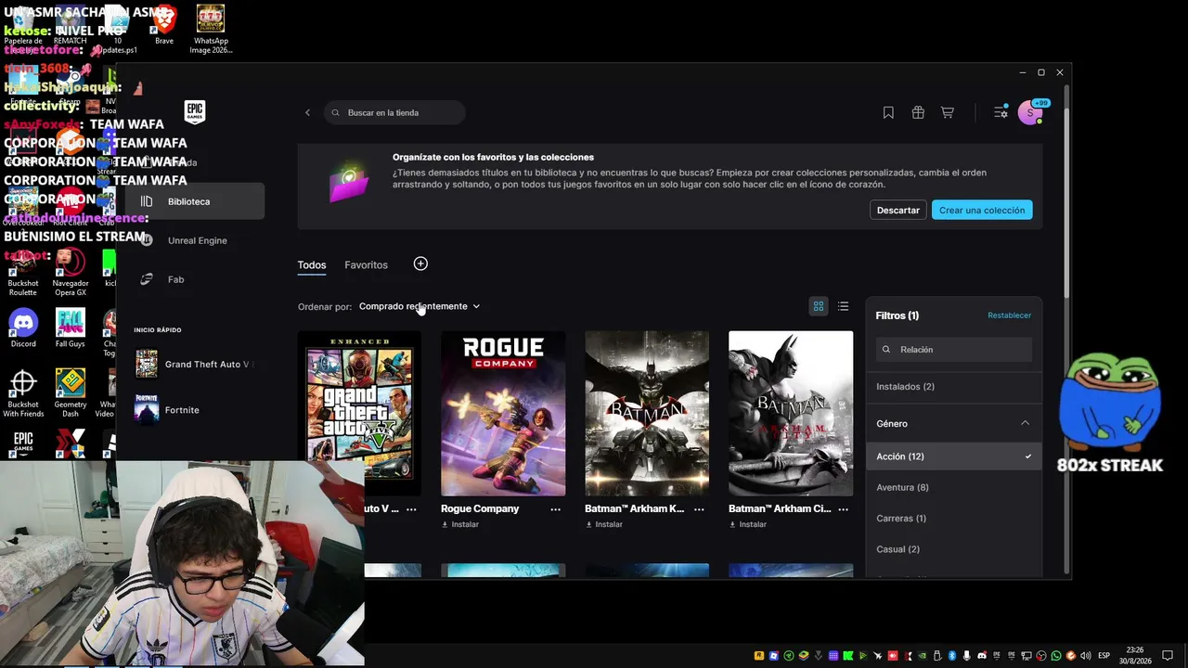
Task: Open taskbar clock showing 23:26
Action: coord(1134,656)
